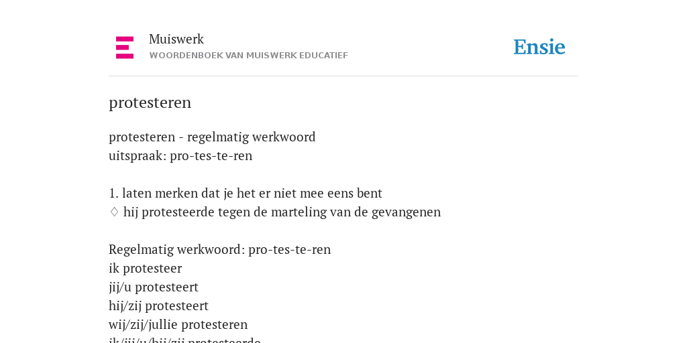687x343 pixels.
Task: Click the 'wij/zij/jullie protesteren' line
Action: tap(178, 325)
